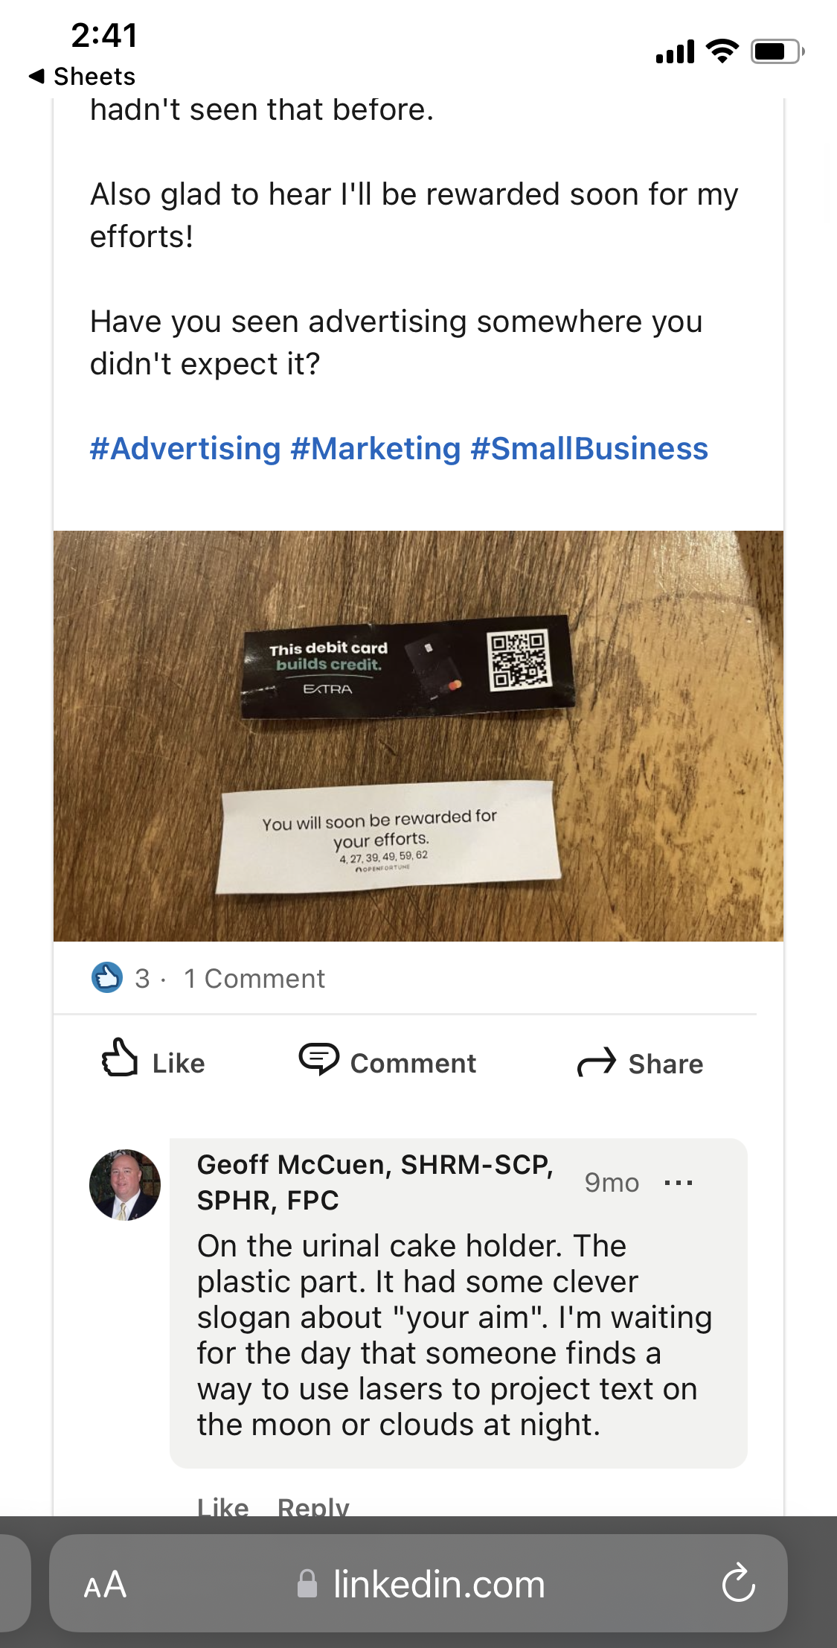
Task: Tap the blue like reaction icon
Action: pos(107,977)
